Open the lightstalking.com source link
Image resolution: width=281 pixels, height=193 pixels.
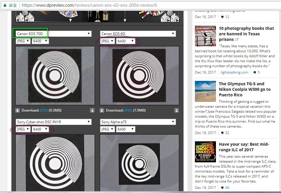(234, 72)
